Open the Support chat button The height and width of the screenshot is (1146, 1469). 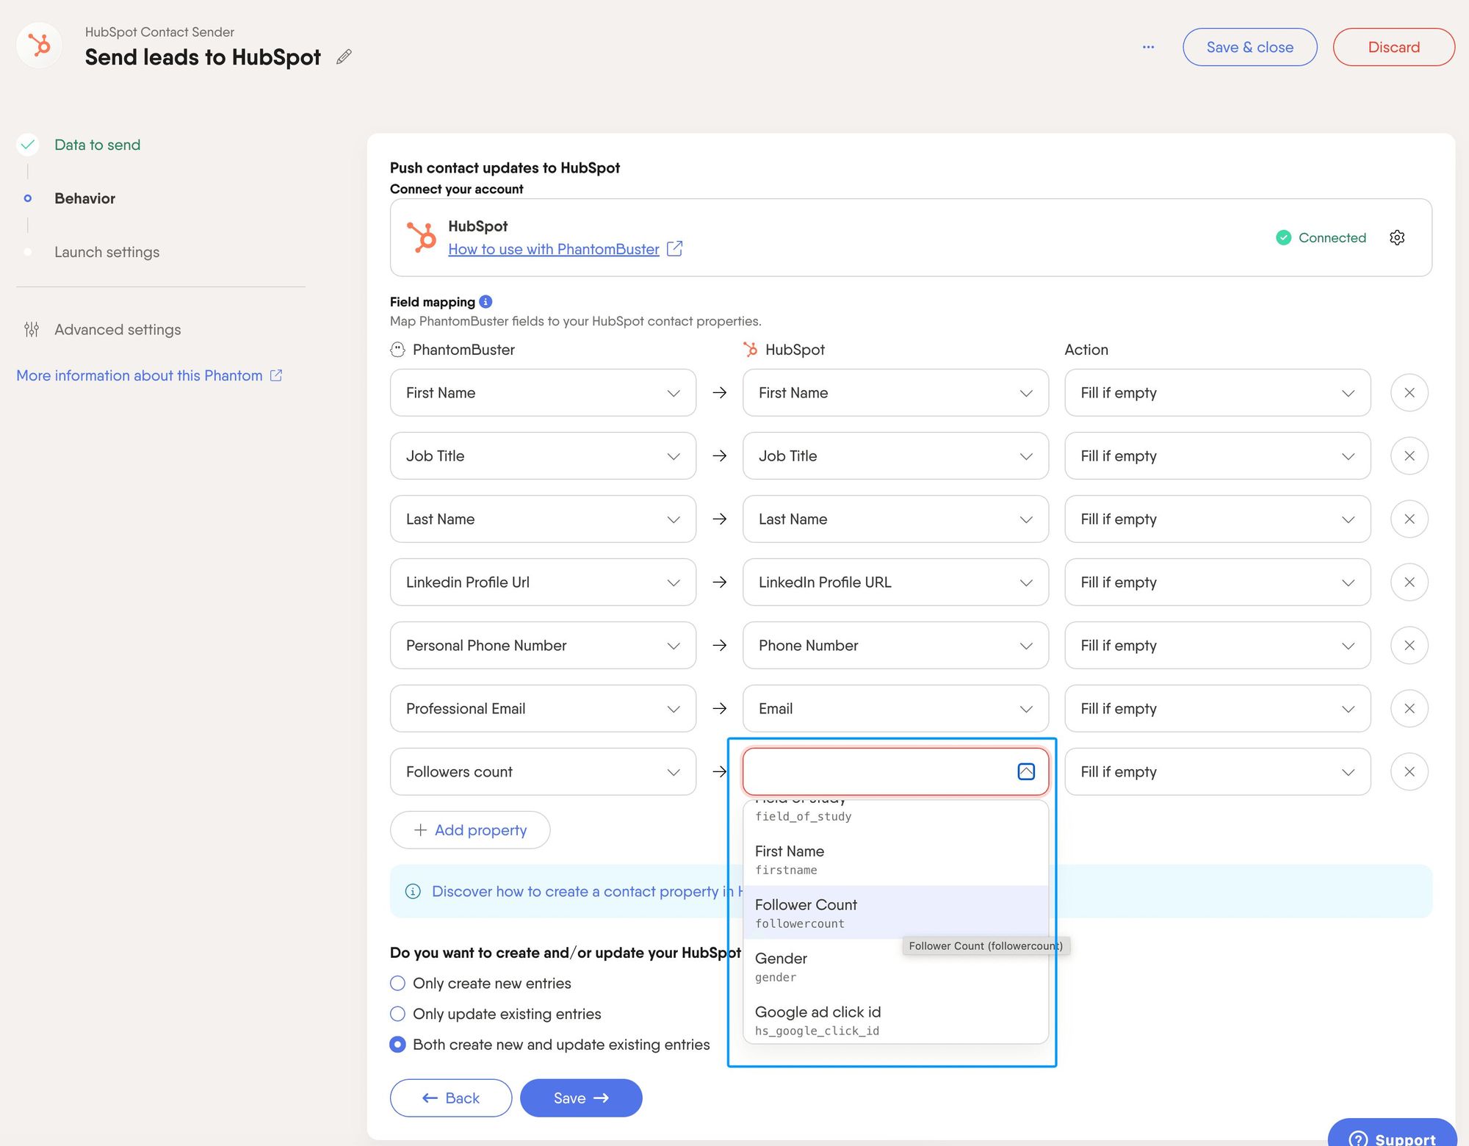point(1392,1133)
